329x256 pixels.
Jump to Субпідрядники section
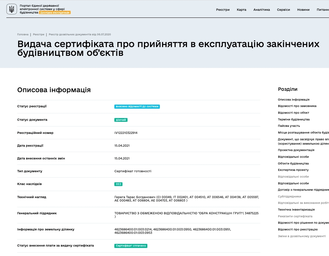[x=289, y=196]
